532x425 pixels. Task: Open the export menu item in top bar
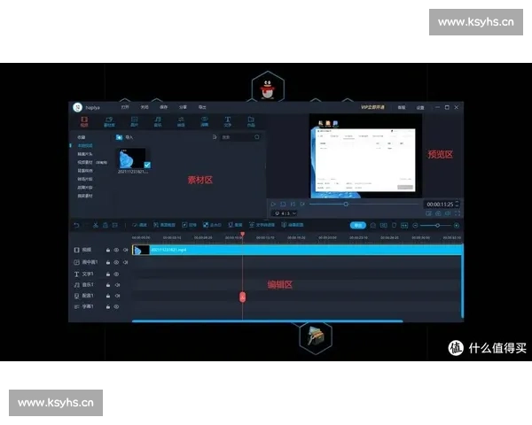tap(202, 107)
